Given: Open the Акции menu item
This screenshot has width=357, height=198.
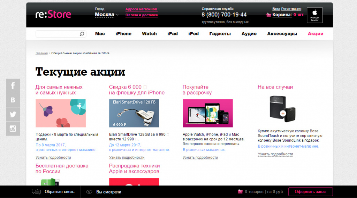Looking at the screenshot, I should (x=316, y=34).
